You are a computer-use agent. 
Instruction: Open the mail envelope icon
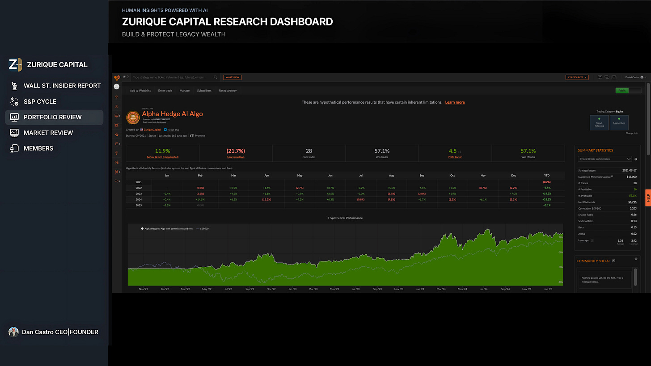tap(614, 77)
